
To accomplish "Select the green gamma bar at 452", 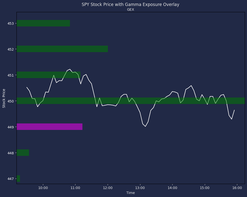I will (x=62, y=49).
